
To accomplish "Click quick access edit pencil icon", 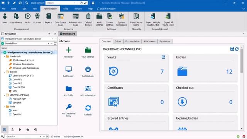I will (x=14, y=3).
